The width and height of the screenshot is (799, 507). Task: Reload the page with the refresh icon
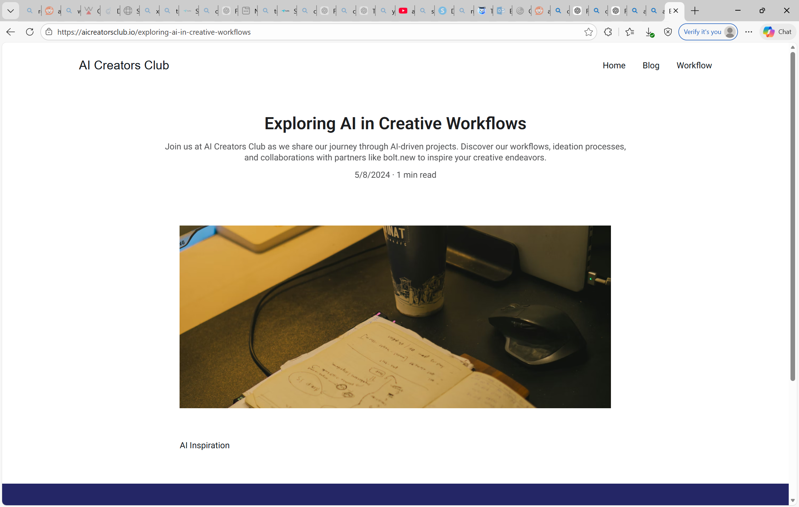[30, 32]
